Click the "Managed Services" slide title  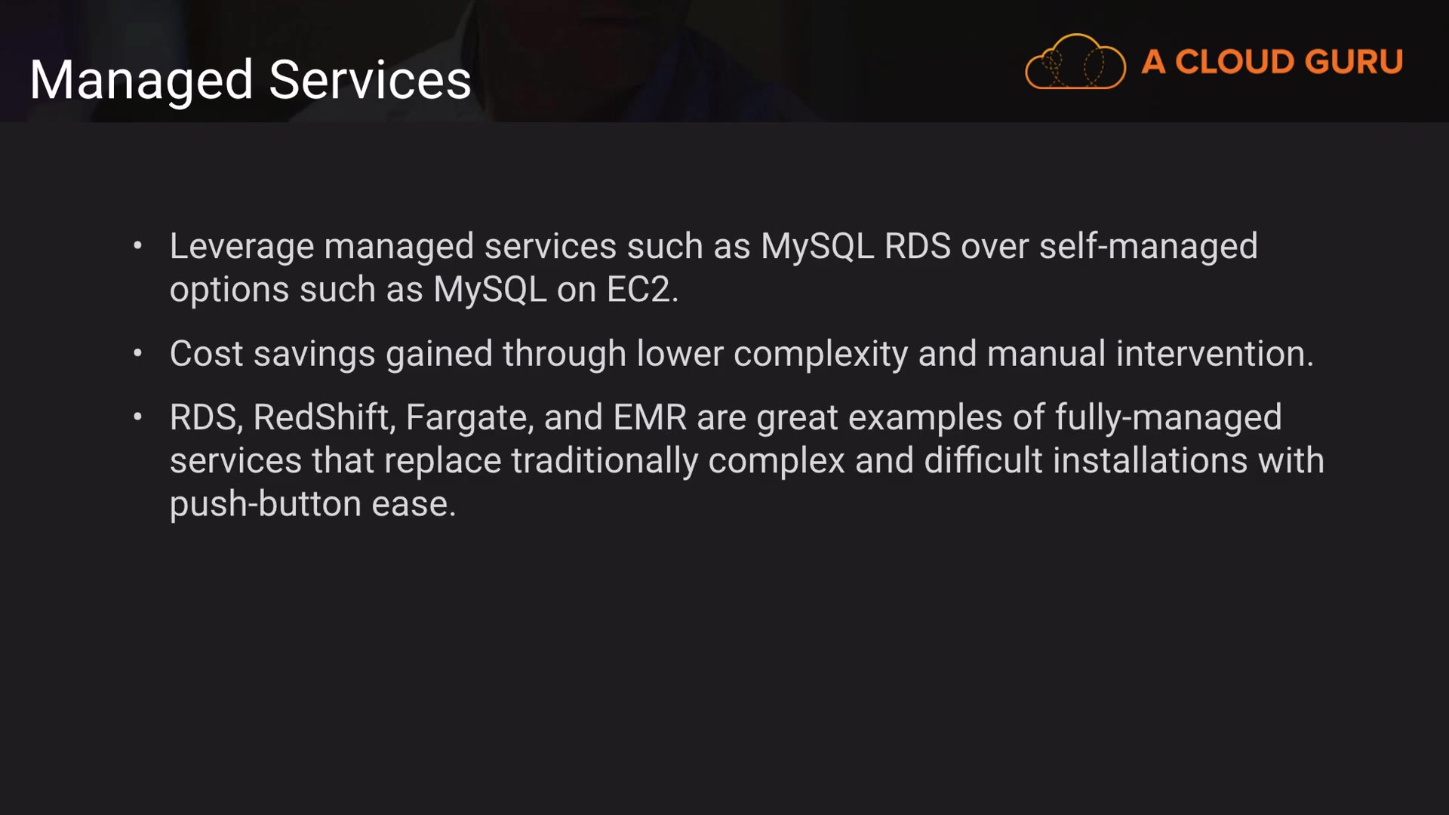(250, 80)
